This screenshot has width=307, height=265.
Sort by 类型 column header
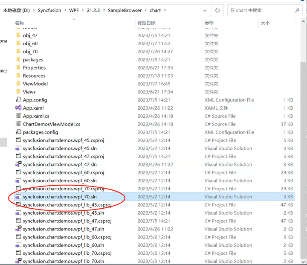point(209,23)
